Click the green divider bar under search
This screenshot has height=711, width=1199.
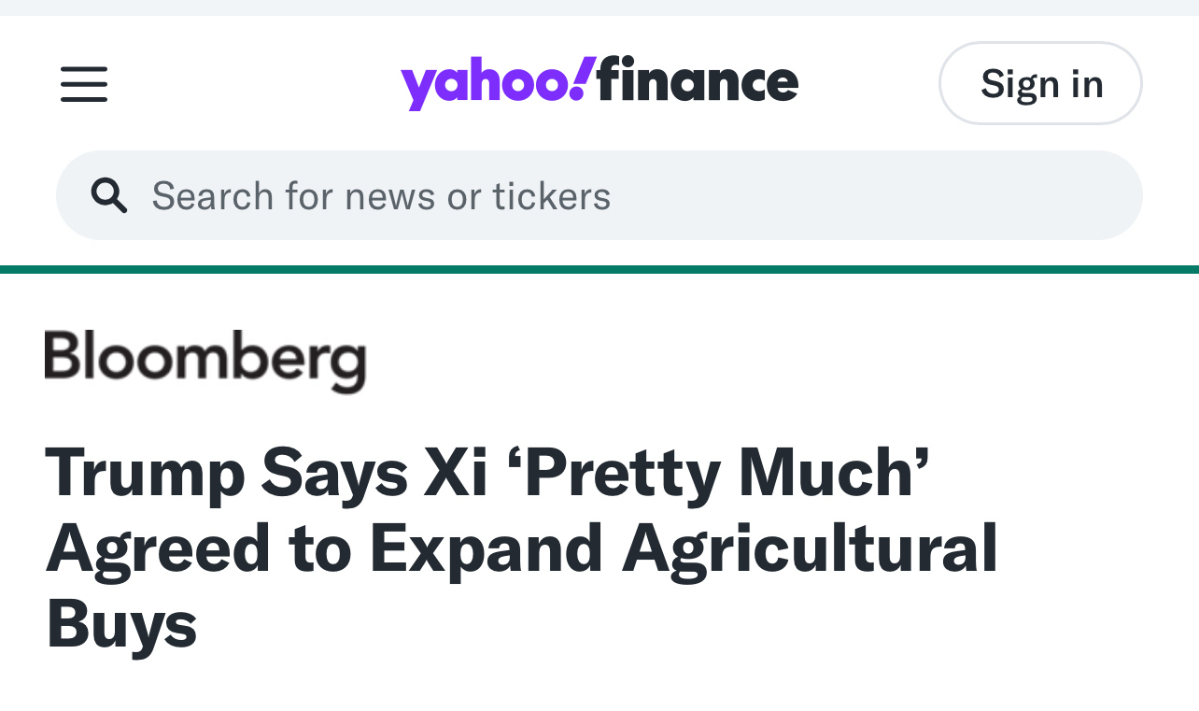[x=599, y=270]
